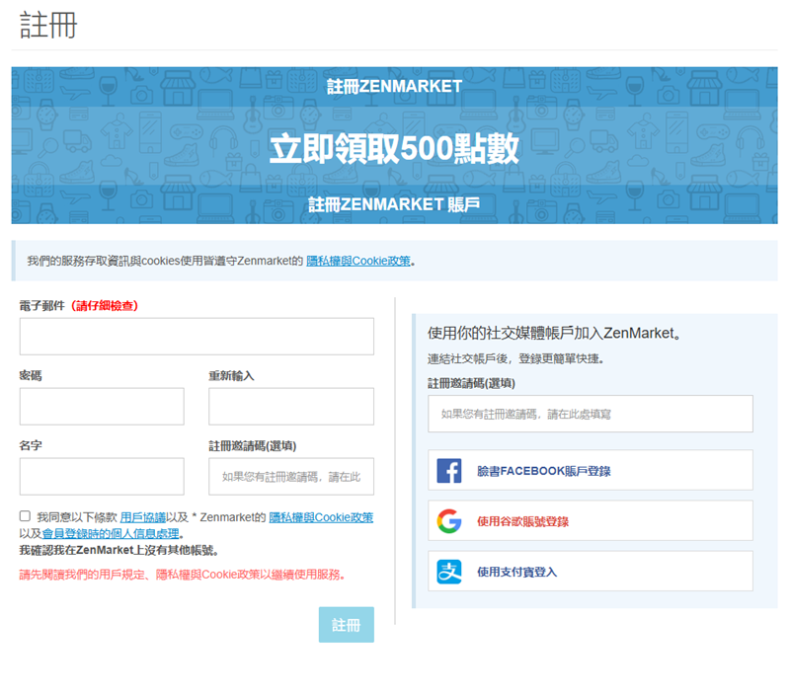Choose 使用谷歌賬號登錄 button
The height and width of the screenshot is (698, 790).
coord(591,520)
